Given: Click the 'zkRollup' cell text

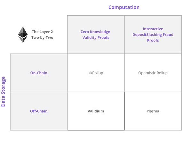Looking at the screenshot, I should (96, 73).
